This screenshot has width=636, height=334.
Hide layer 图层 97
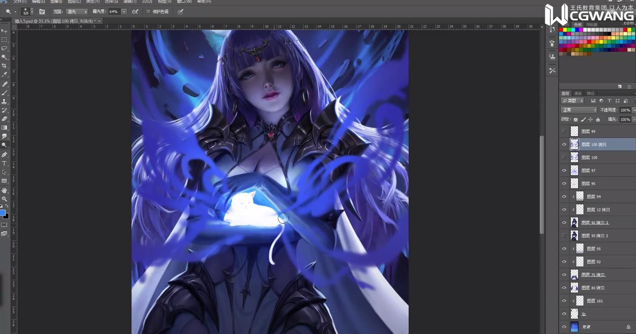pyautogui.click(x=564, y=170)
